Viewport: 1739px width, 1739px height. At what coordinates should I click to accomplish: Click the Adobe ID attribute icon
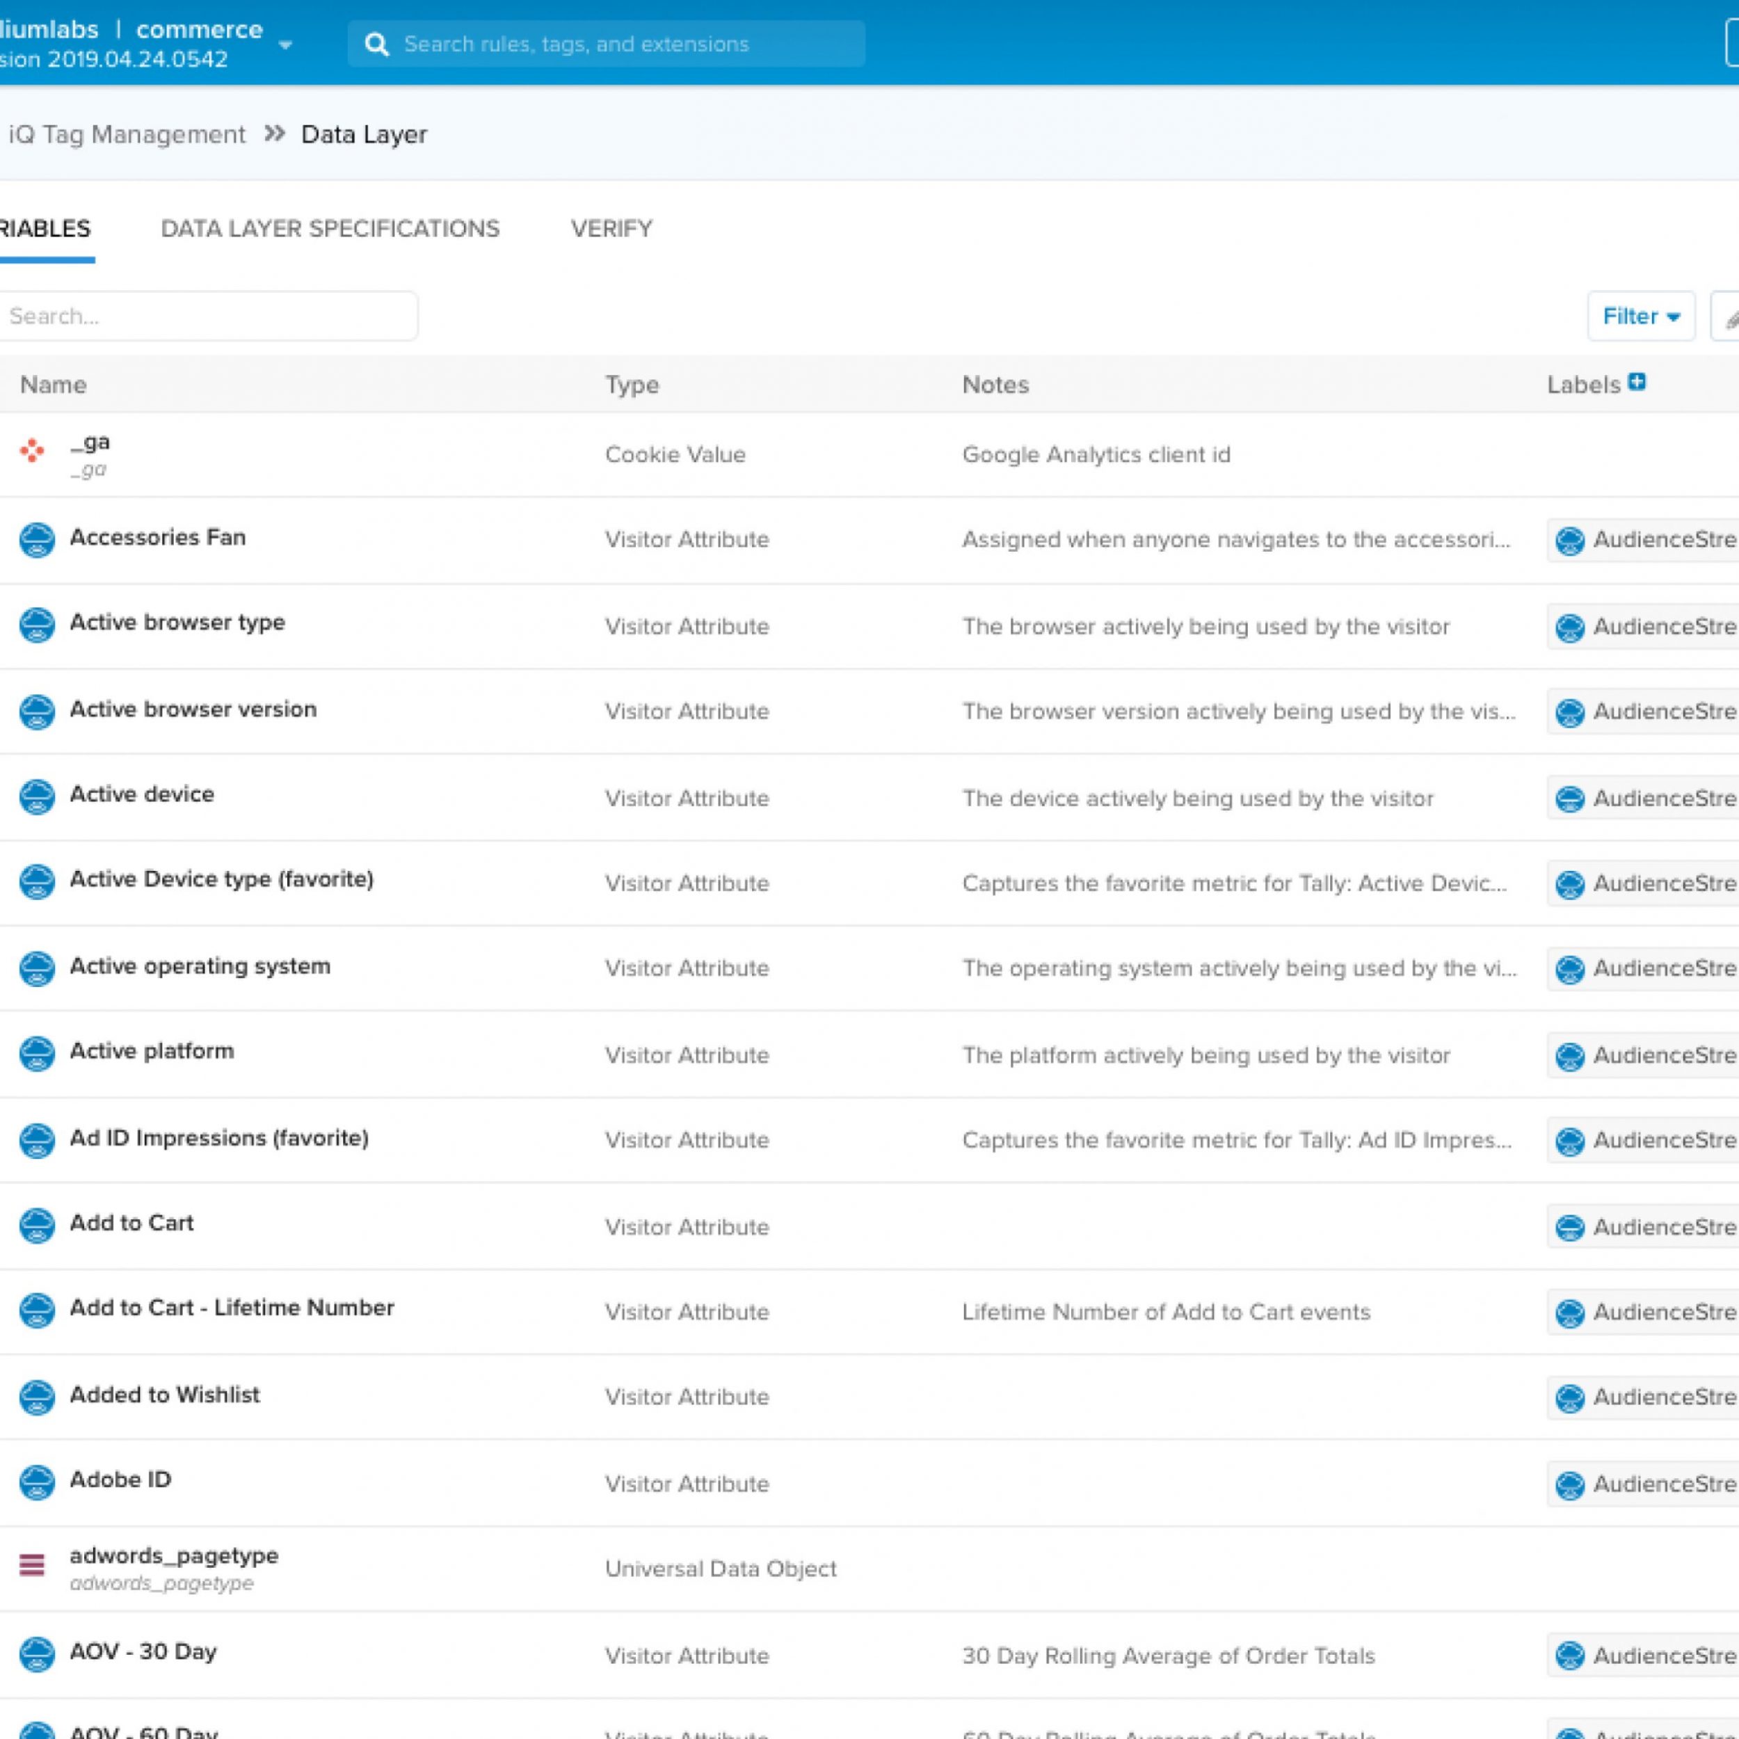pos(37,1482)
